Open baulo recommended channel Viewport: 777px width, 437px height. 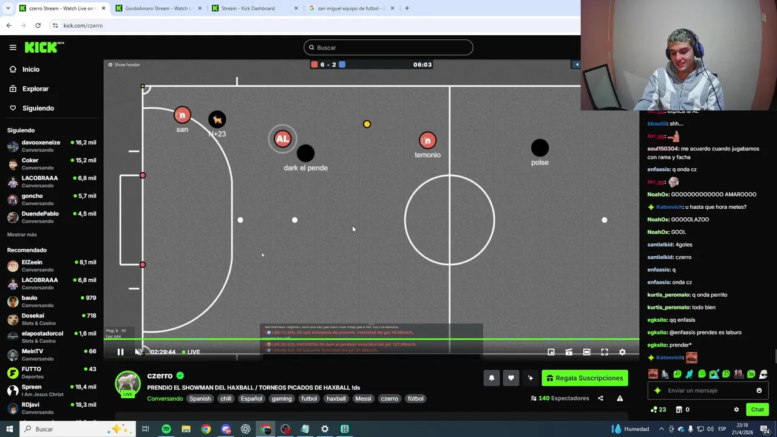[52, 301]
